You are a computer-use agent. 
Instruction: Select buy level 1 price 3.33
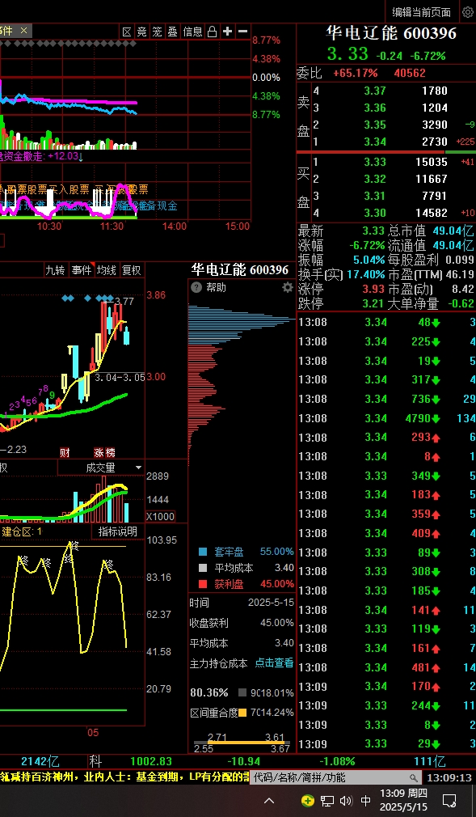(375, 162)
